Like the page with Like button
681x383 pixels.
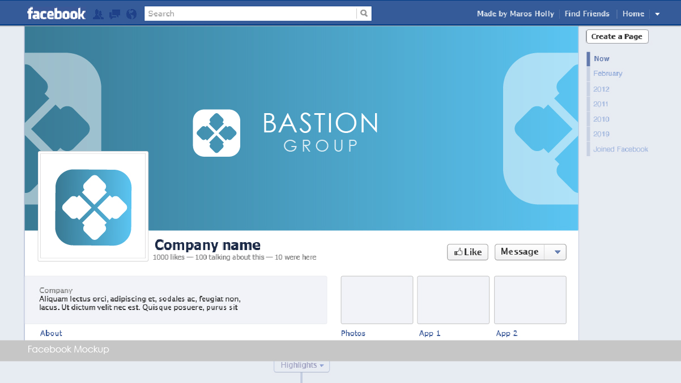[467, 252]
